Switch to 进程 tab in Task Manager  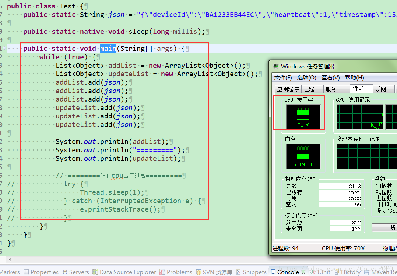point(312,88)
